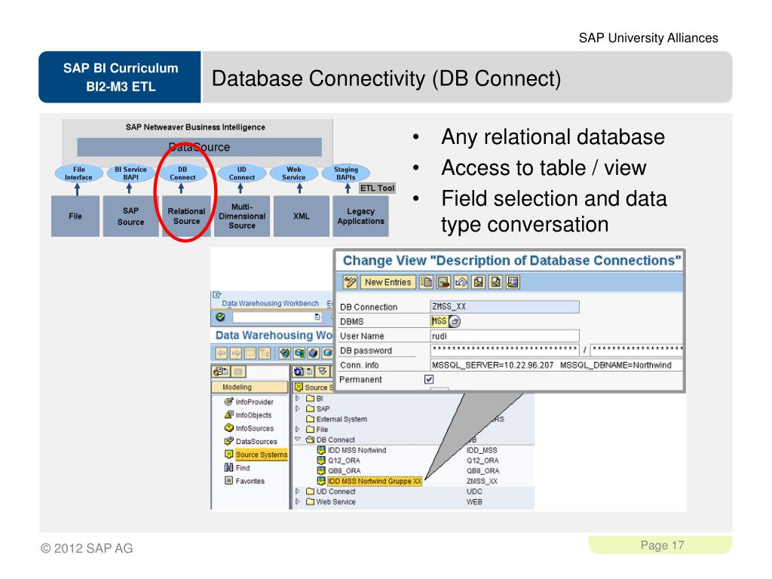The height and width of the screenshot is (579, 772).
Task: Click the first DB password field
Action: [x=504, y=350]
